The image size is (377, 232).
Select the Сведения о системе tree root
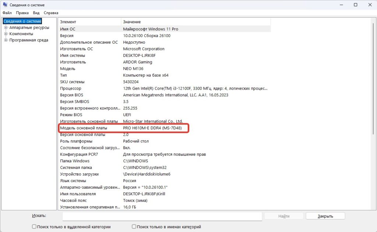coord(22,21)
